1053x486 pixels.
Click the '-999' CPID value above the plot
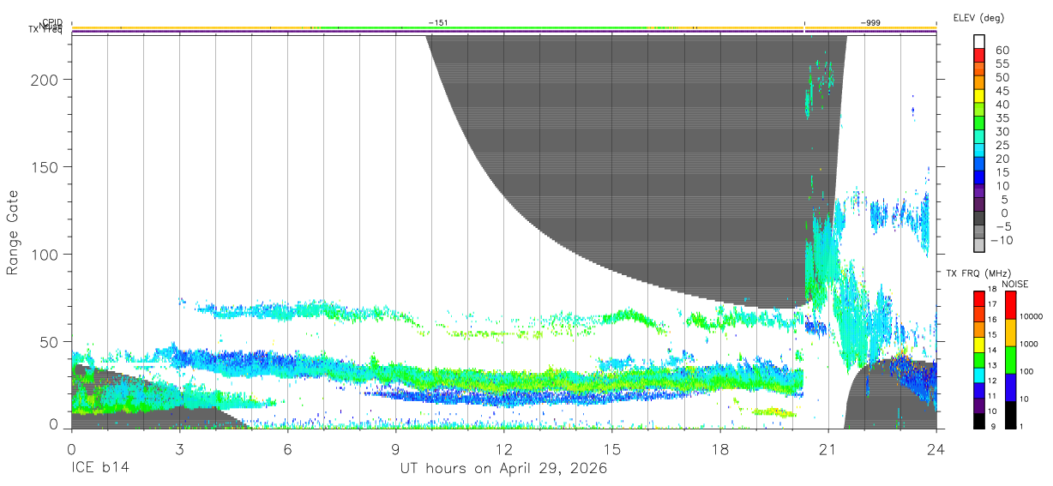(x=869, y=23)
